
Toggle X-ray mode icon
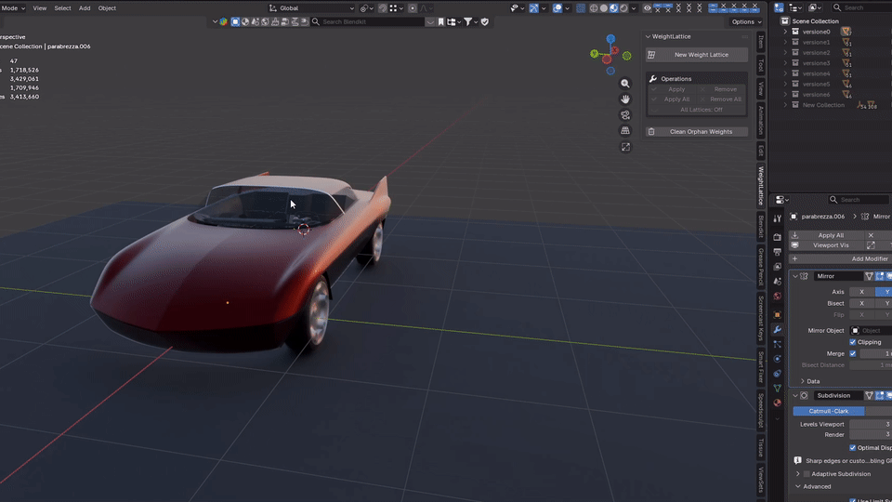(580, 8)
